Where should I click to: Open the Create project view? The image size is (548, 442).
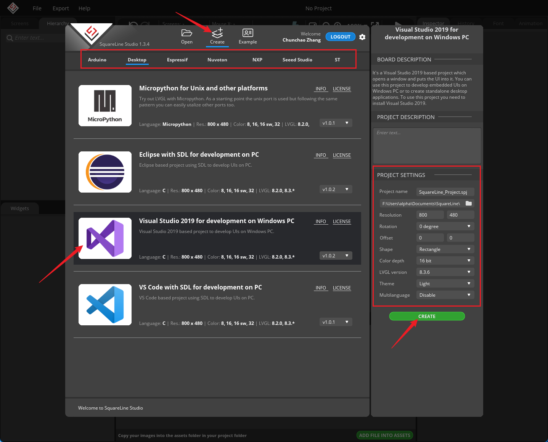[x=217, y=37]
